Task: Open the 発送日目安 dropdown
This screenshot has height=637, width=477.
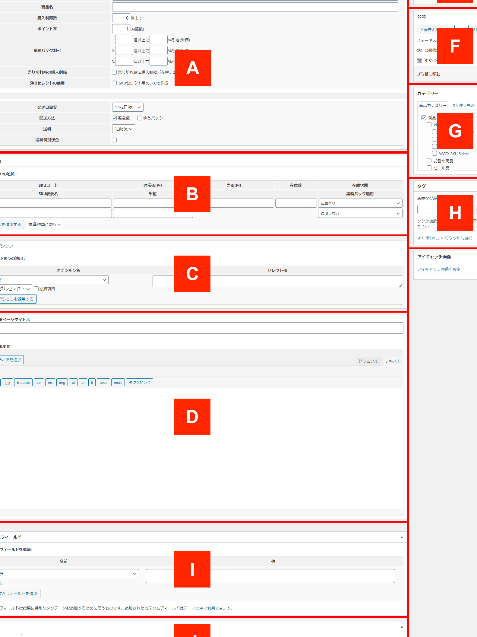Action: coord(128,107)
